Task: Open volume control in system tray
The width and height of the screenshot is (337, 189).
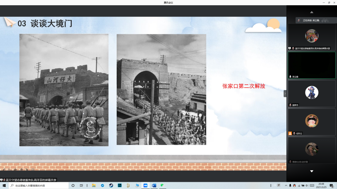Action: [x=307, y=186]
